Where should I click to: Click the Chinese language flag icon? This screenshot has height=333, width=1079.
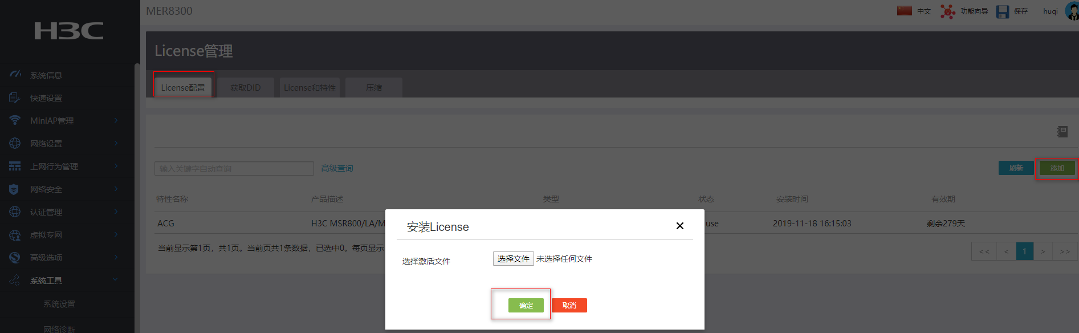905,11
